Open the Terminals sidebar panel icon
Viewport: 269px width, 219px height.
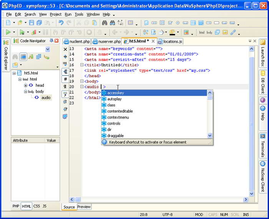(x=262, y=136)
